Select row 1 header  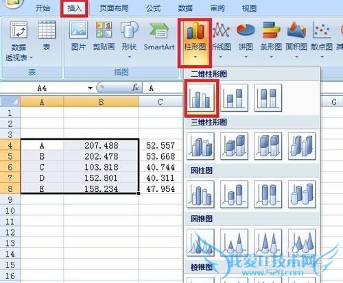point(10,113)
